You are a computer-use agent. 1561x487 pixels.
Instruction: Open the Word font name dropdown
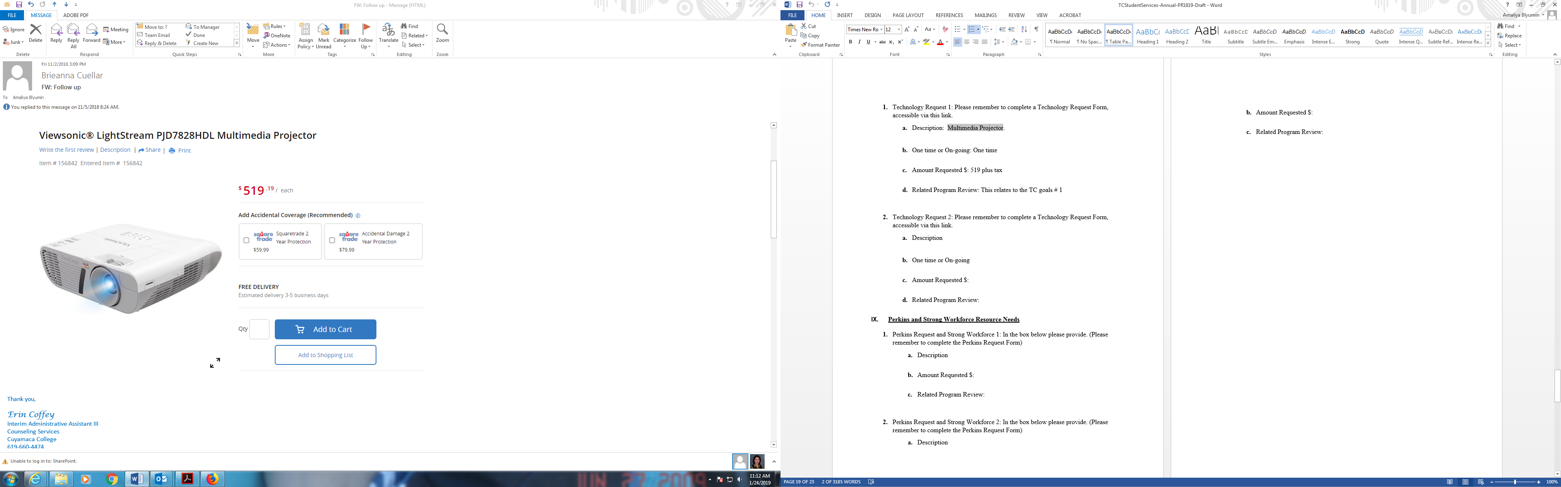click(881, 30)
